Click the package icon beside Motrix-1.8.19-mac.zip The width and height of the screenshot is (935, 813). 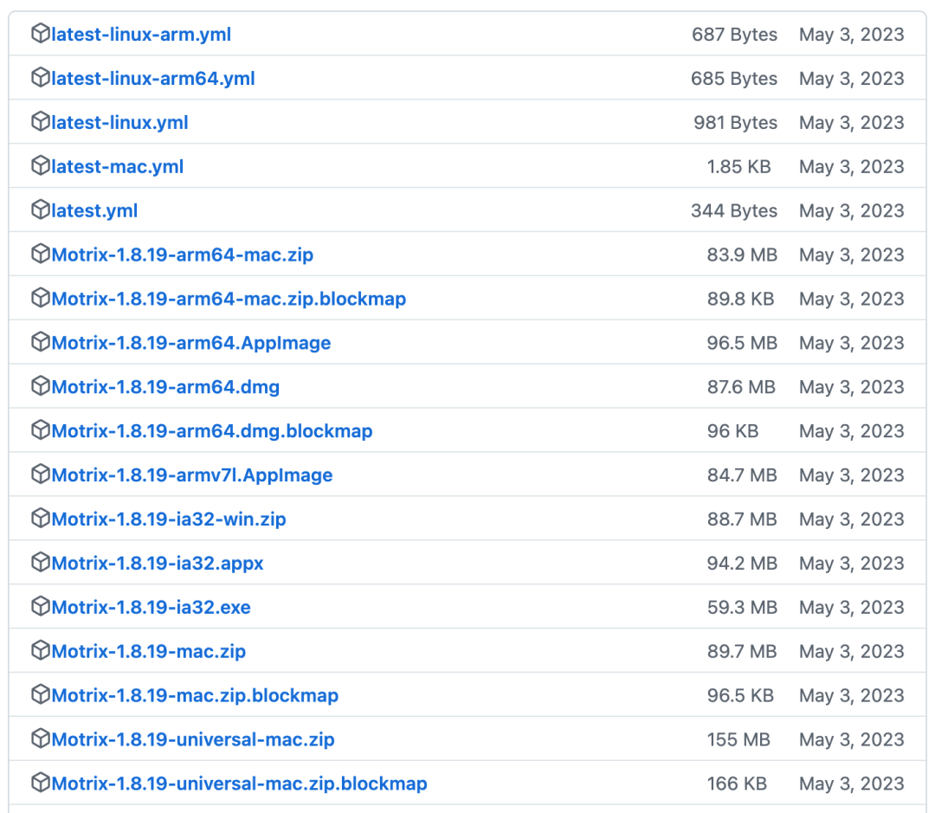40,651
